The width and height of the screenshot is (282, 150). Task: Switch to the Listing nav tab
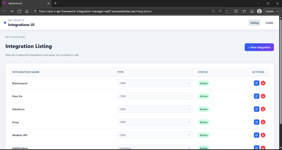pos(254,23)
